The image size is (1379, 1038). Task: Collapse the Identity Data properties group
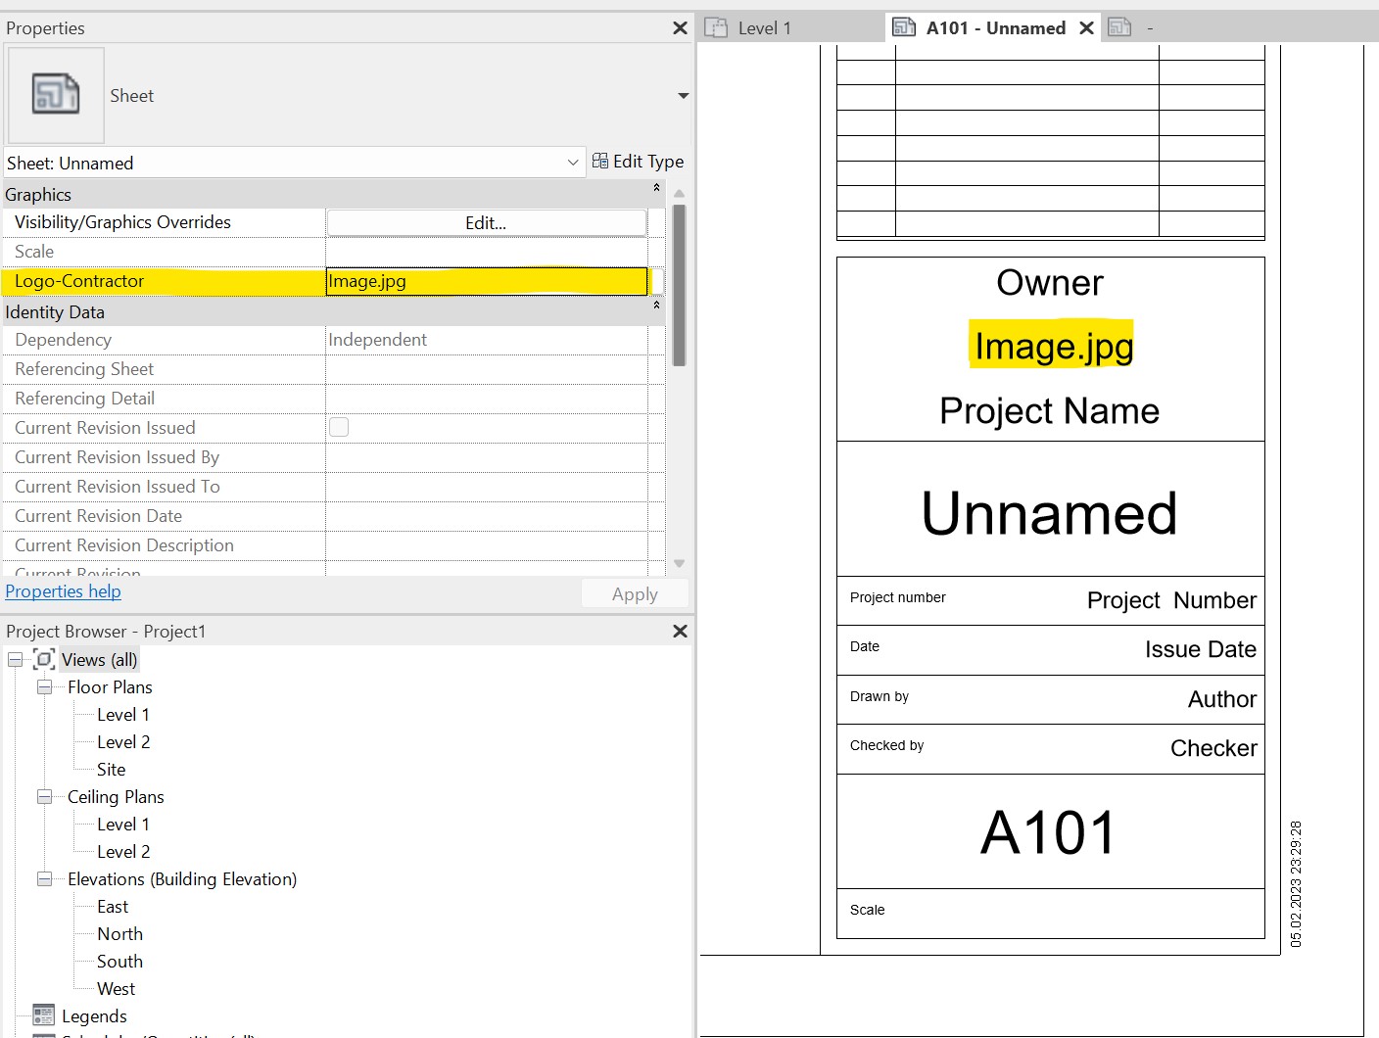656,305
